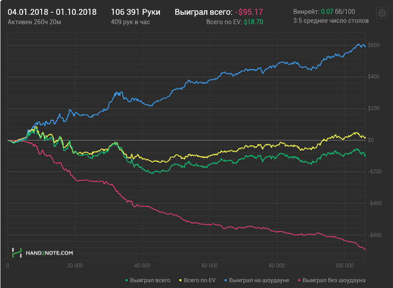
Task: Open the graph settings gear icon
Action: (382, 13)
